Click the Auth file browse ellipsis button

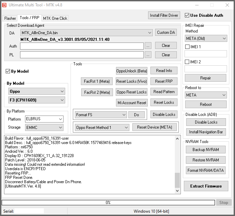point(148,46)
